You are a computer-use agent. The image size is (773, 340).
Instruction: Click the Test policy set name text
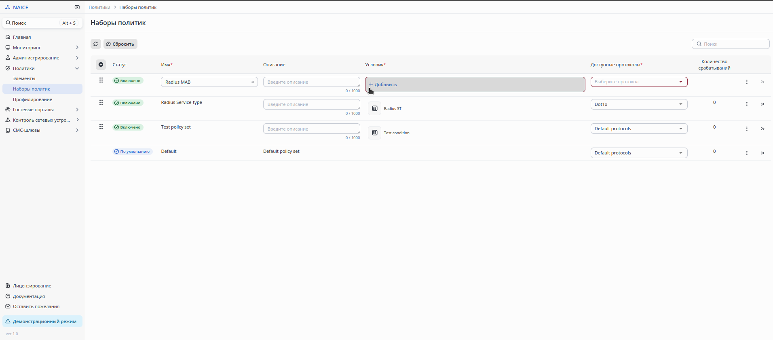coord(176,127)
